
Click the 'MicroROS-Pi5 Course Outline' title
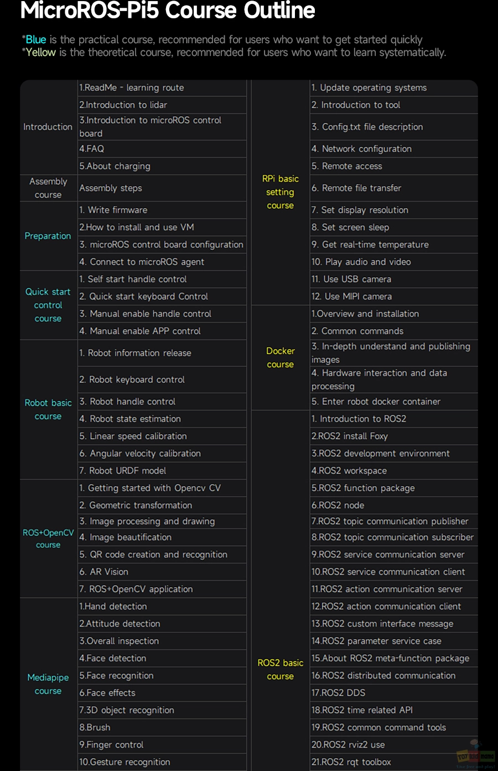tap(168, 11)
